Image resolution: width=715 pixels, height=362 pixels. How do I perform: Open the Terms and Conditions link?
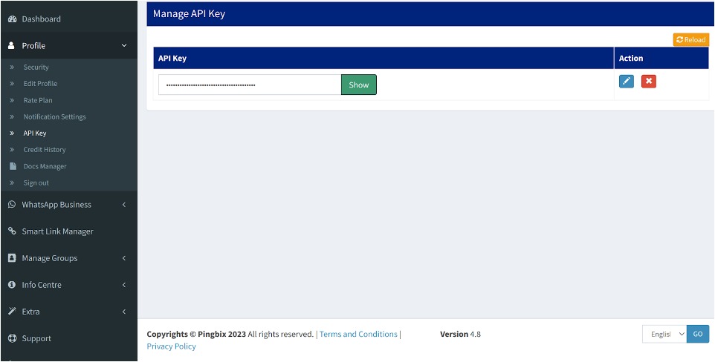(x=358, y=335)
